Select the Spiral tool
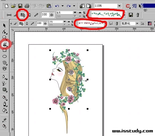 coord(5,63)
